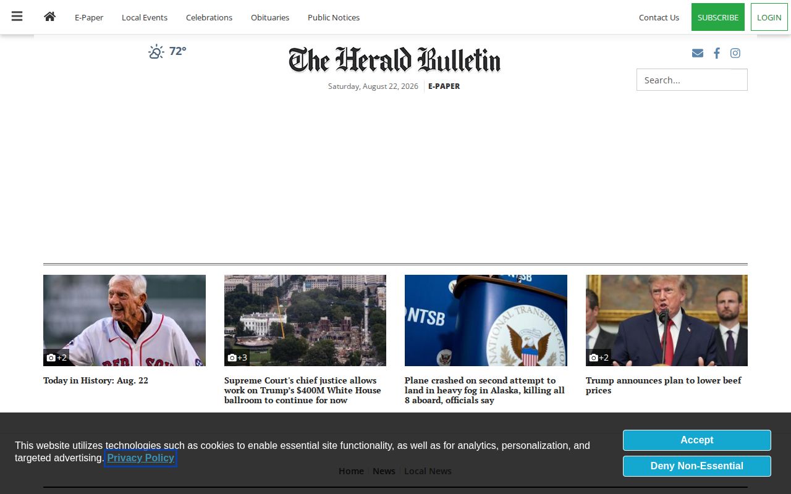Open Public Notices from the top menu
This screenshot has width=791, height=494.
pyautogui.click(x=334, y=17)
